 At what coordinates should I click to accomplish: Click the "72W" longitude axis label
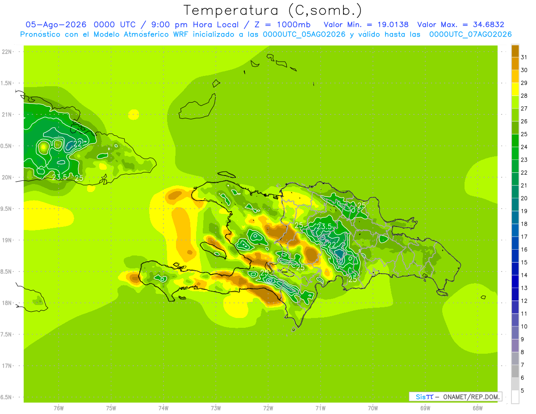click(x=268, y=408)
